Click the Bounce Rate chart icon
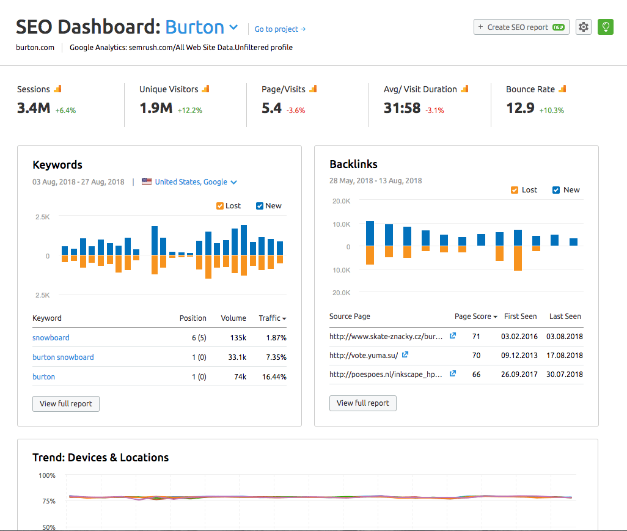Screen dimensions: 627x531 click(x=562, y=88)
